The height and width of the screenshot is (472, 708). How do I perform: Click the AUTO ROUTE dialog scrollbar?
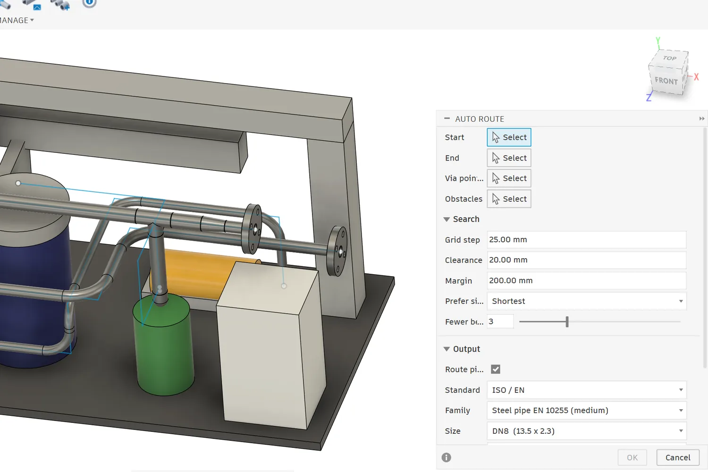tap(705, 248)
